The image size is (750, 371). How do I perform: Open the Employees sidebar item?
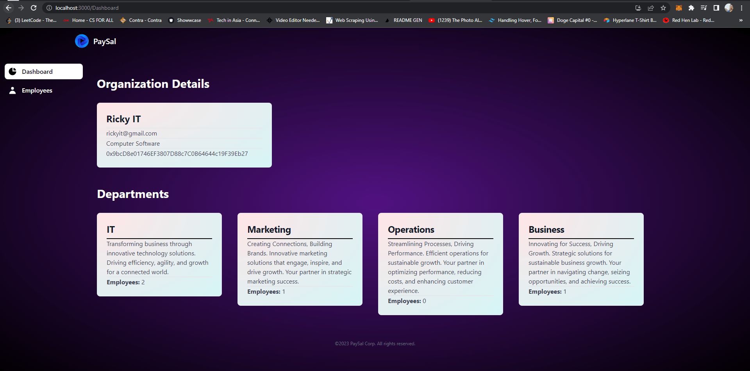point(44,90)
